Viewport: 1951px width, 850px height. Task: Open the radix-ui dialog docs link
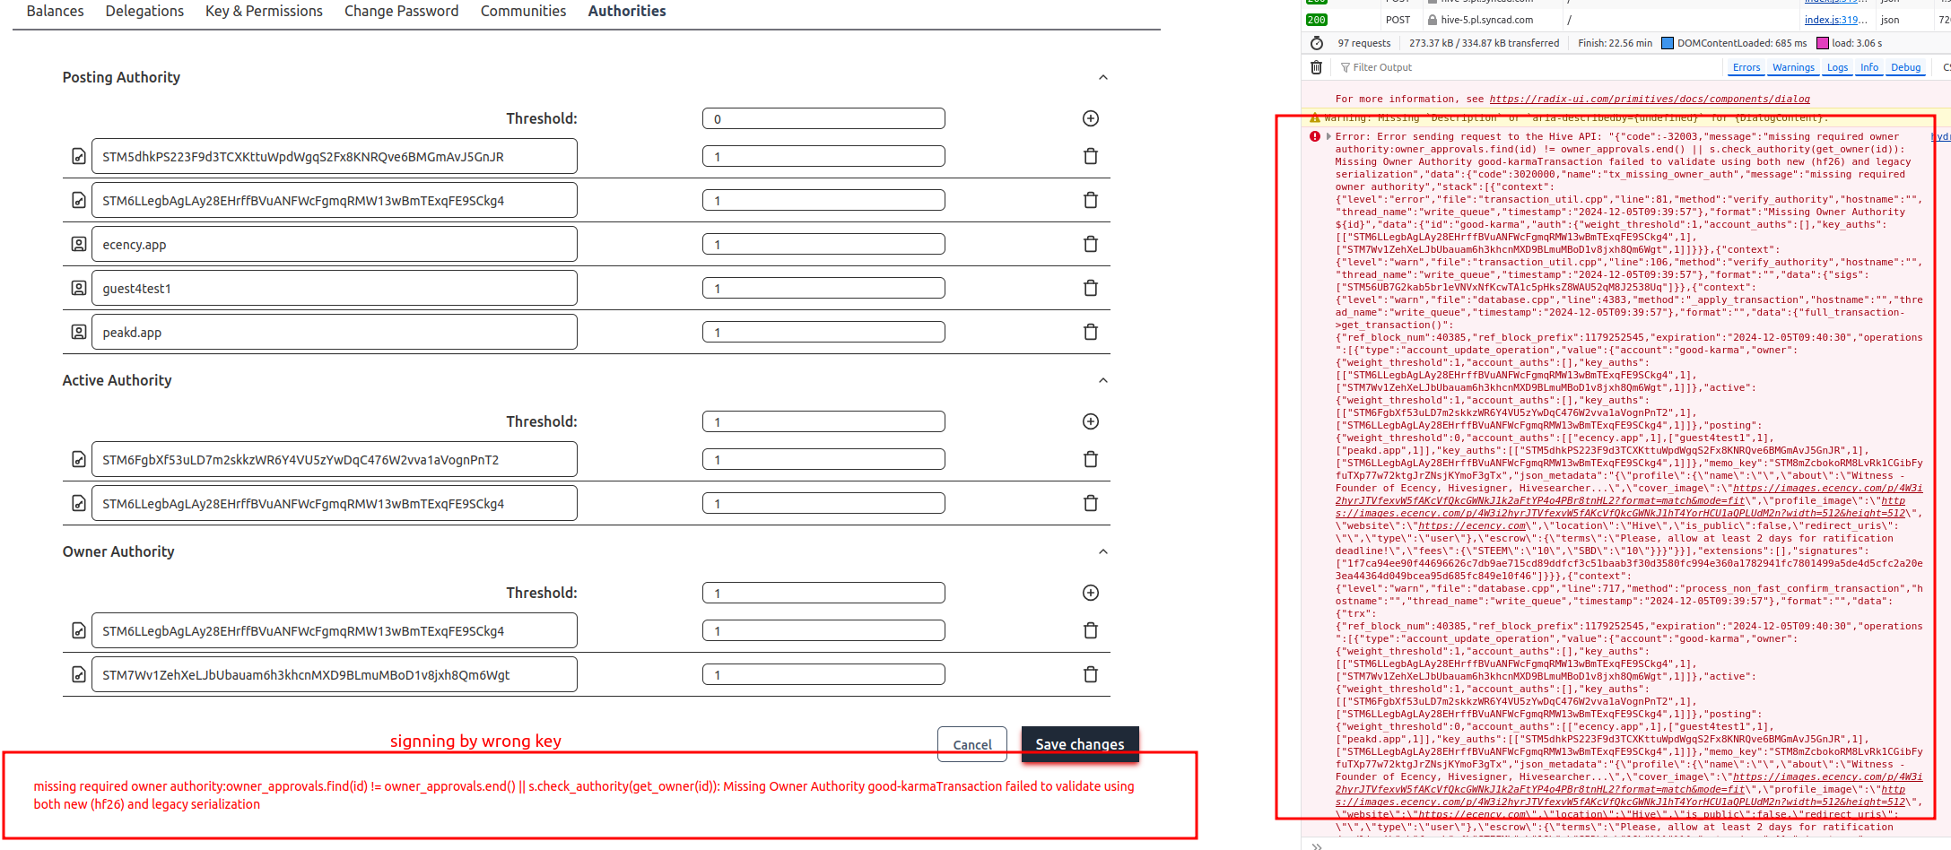coord(1649,100)
